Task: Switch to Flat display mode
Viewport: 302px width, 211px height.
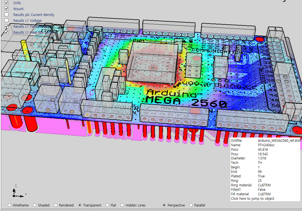Action: coord(107,205)
